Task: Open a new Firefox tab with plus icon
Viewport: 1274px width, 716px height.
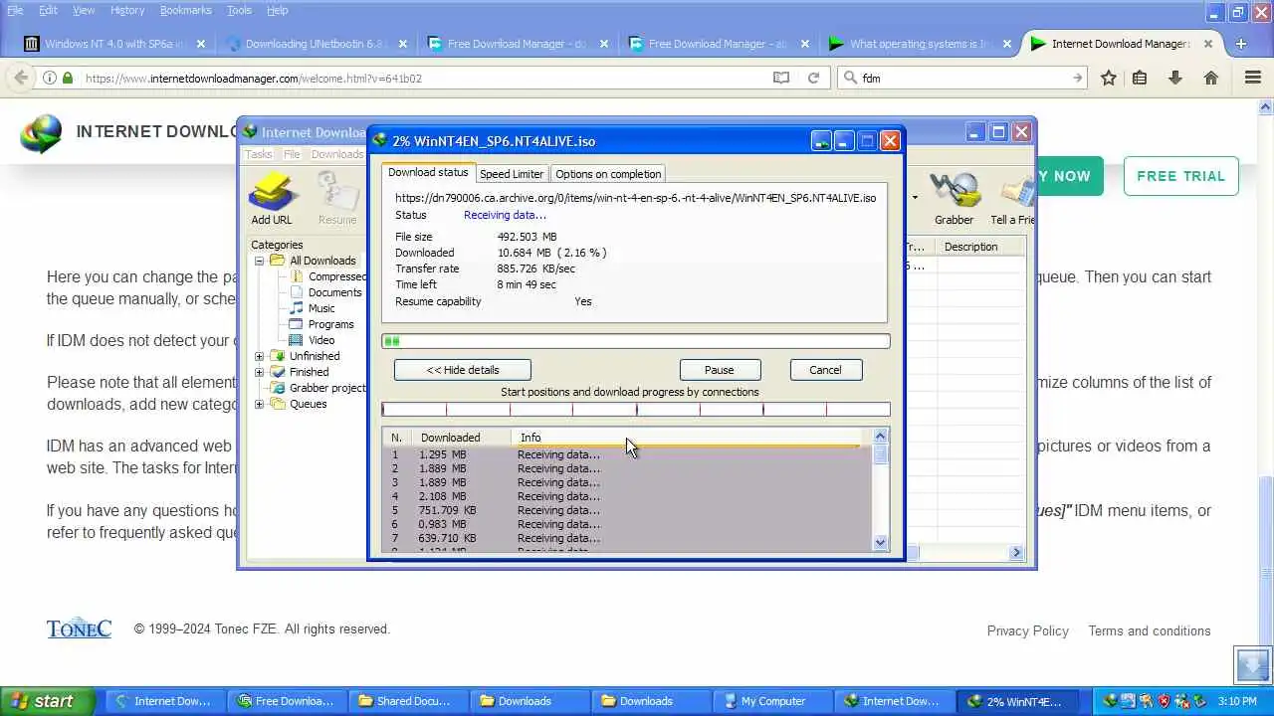Action: click(1240, 44)
